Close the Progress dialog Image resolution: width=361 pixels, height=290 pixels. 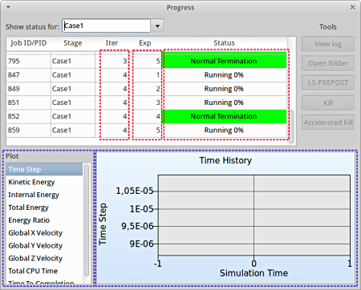352,7
